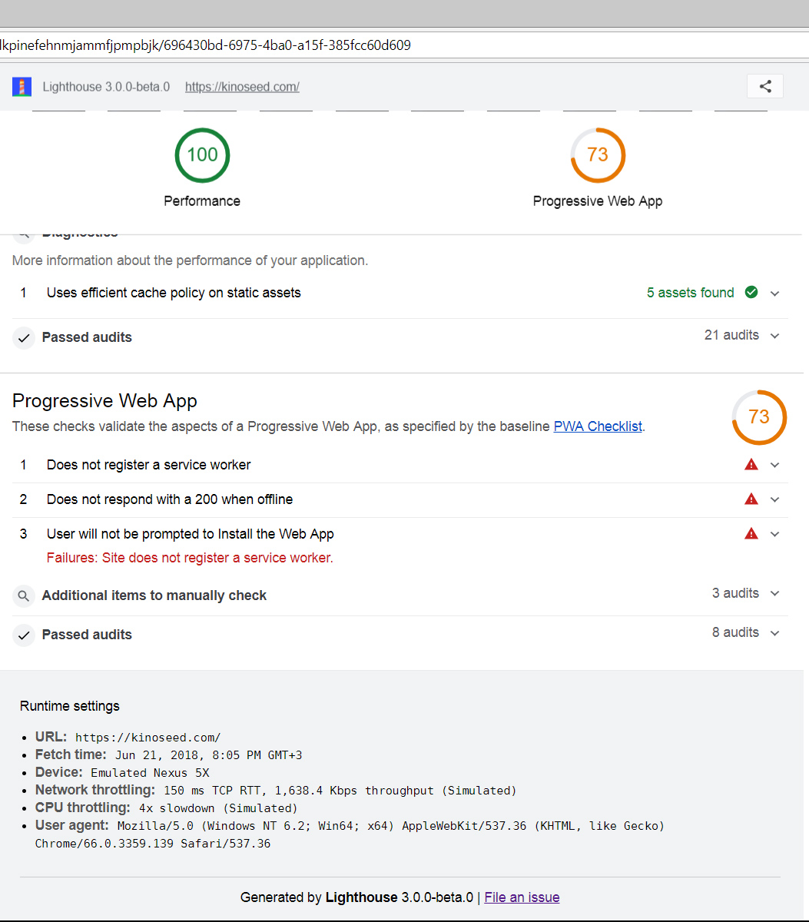Click 'Does not register a service worker' row

(400, 465)
